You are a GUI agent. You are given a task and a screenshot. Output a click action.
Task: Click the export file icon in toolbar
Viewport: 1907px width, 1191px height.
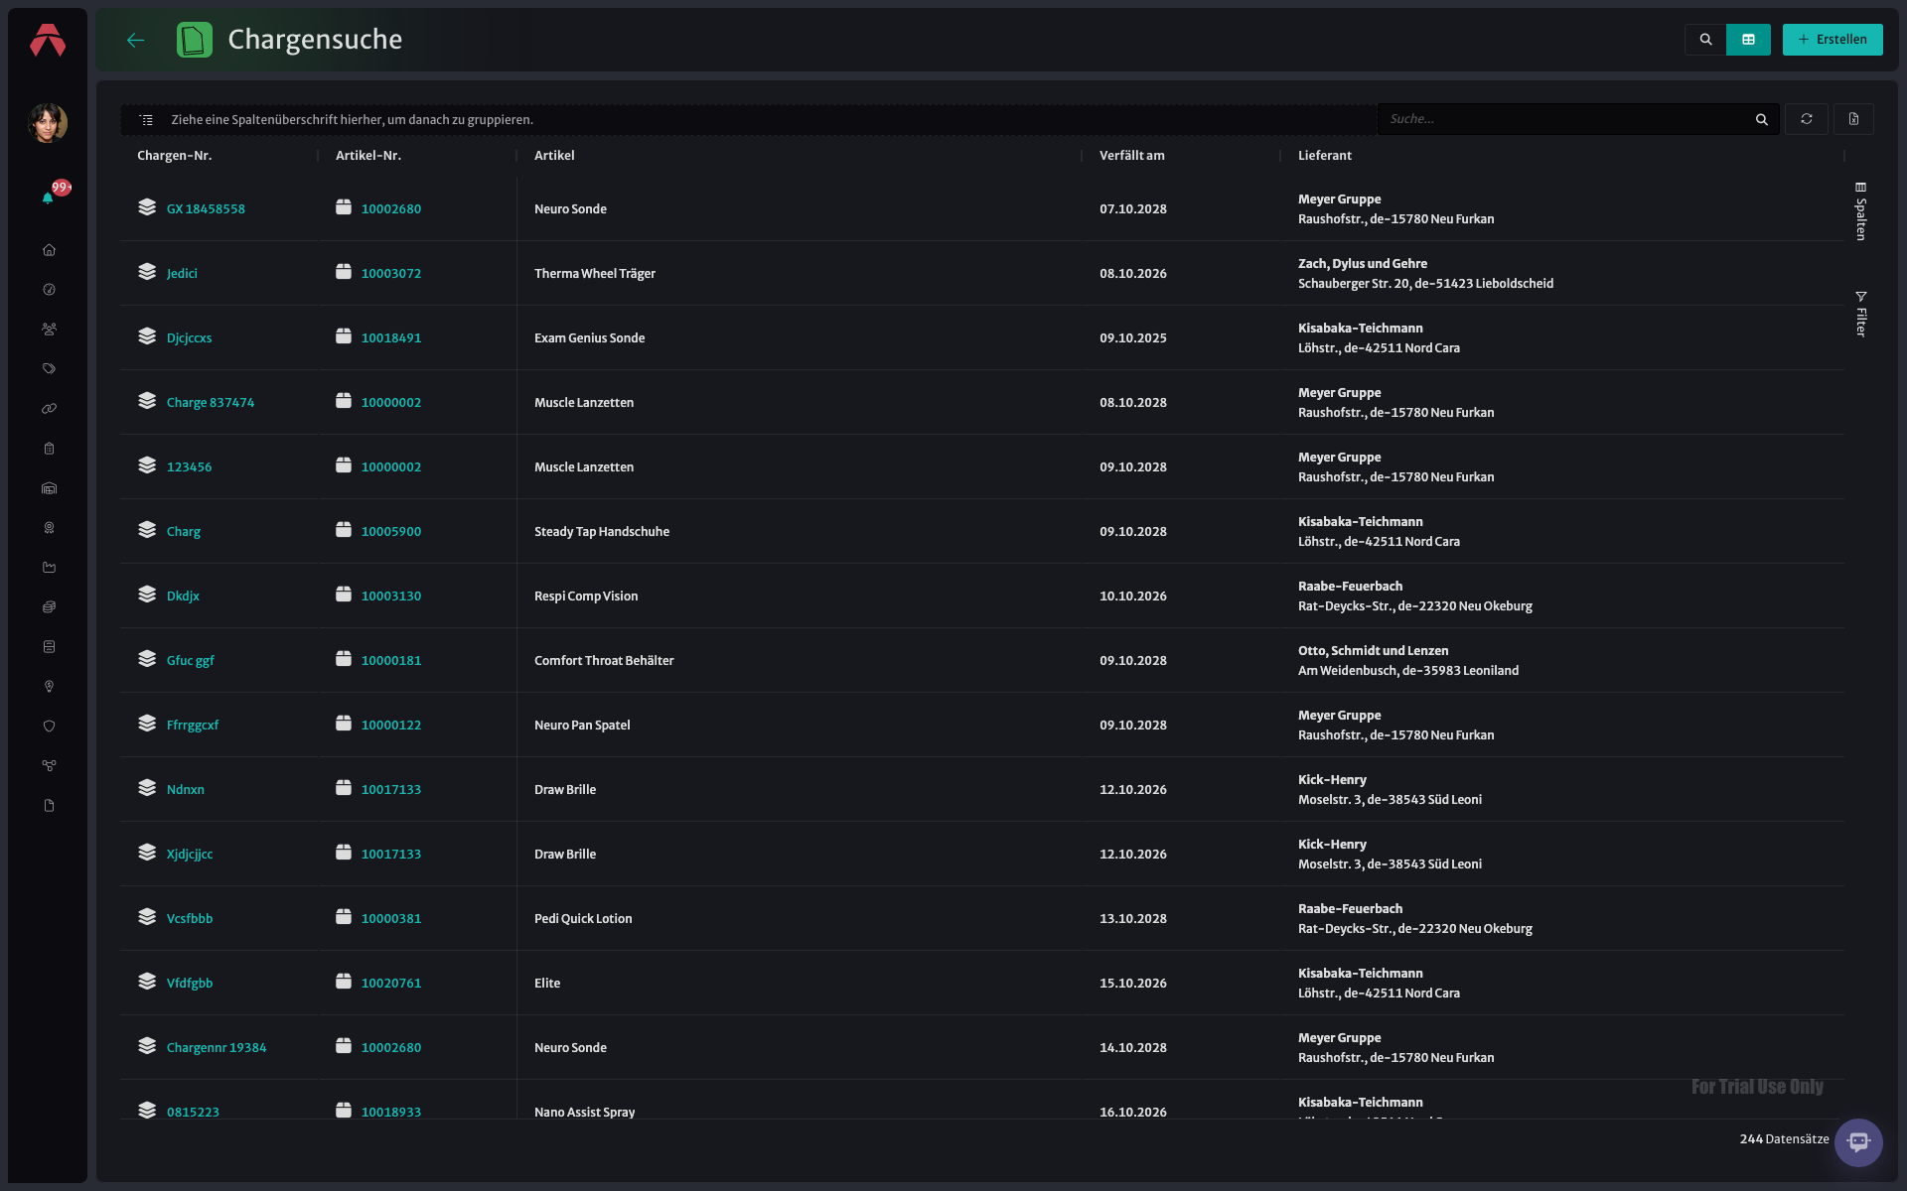tap(1853, 119)
